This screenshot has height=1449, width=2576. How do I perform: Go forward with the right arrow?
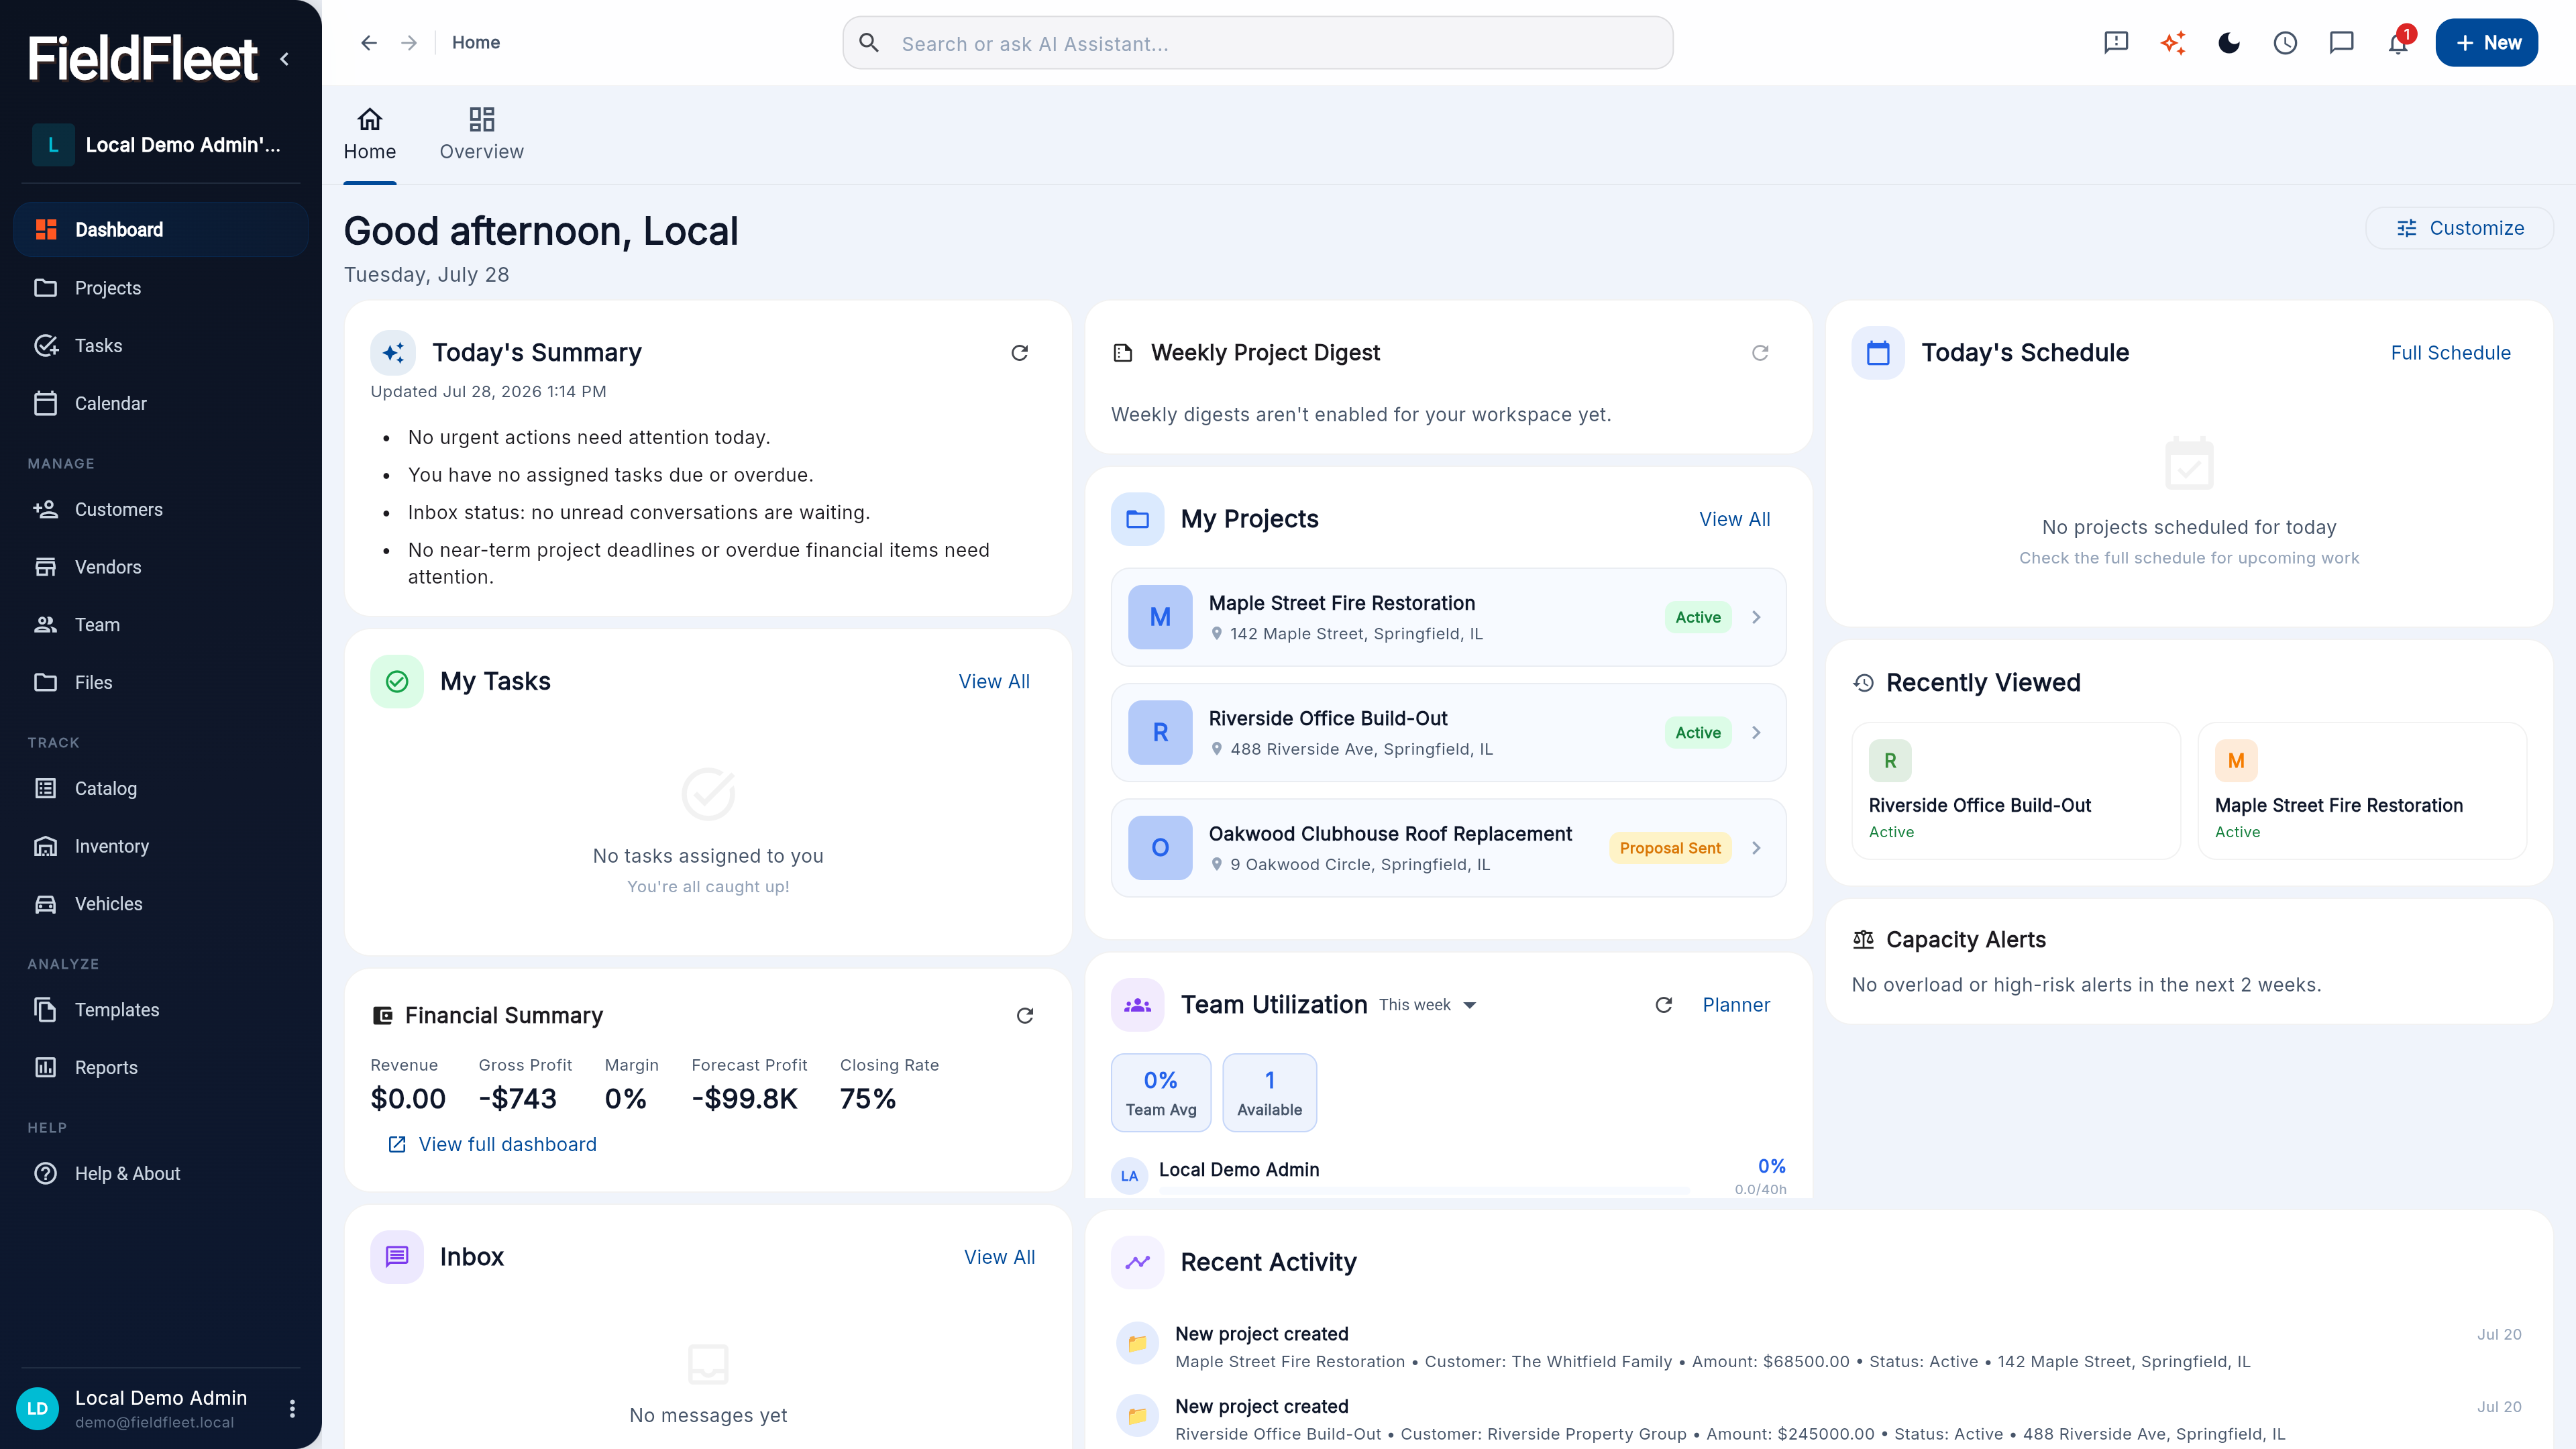click(x=409, y=43)
